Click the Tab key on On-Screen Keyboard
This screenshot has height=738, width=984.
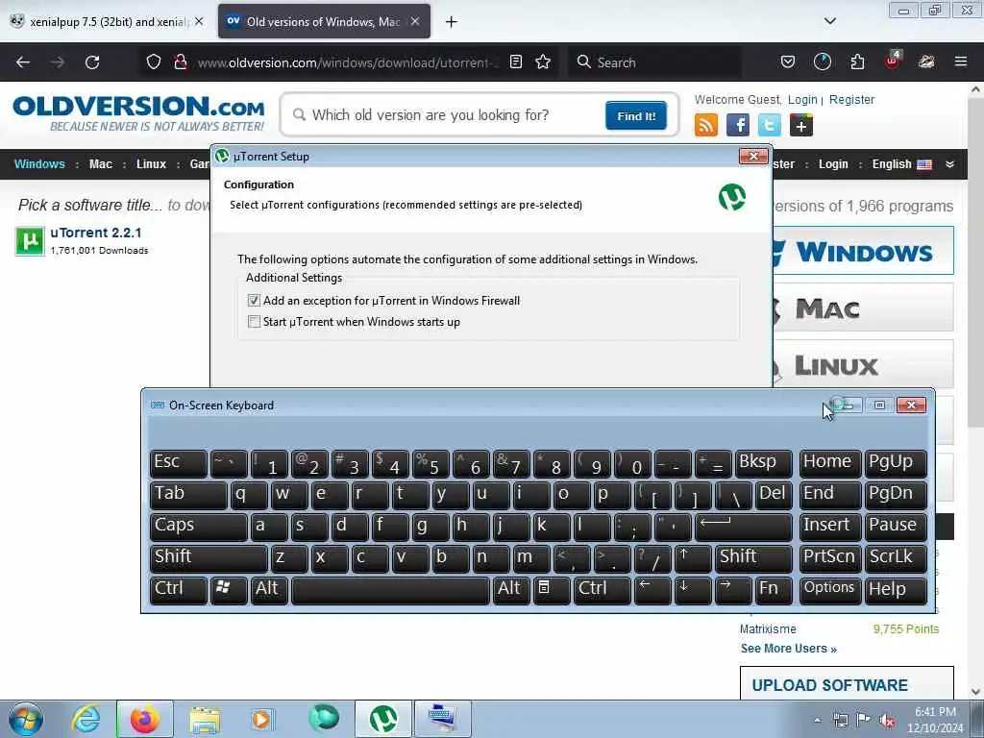click(188, 495)
